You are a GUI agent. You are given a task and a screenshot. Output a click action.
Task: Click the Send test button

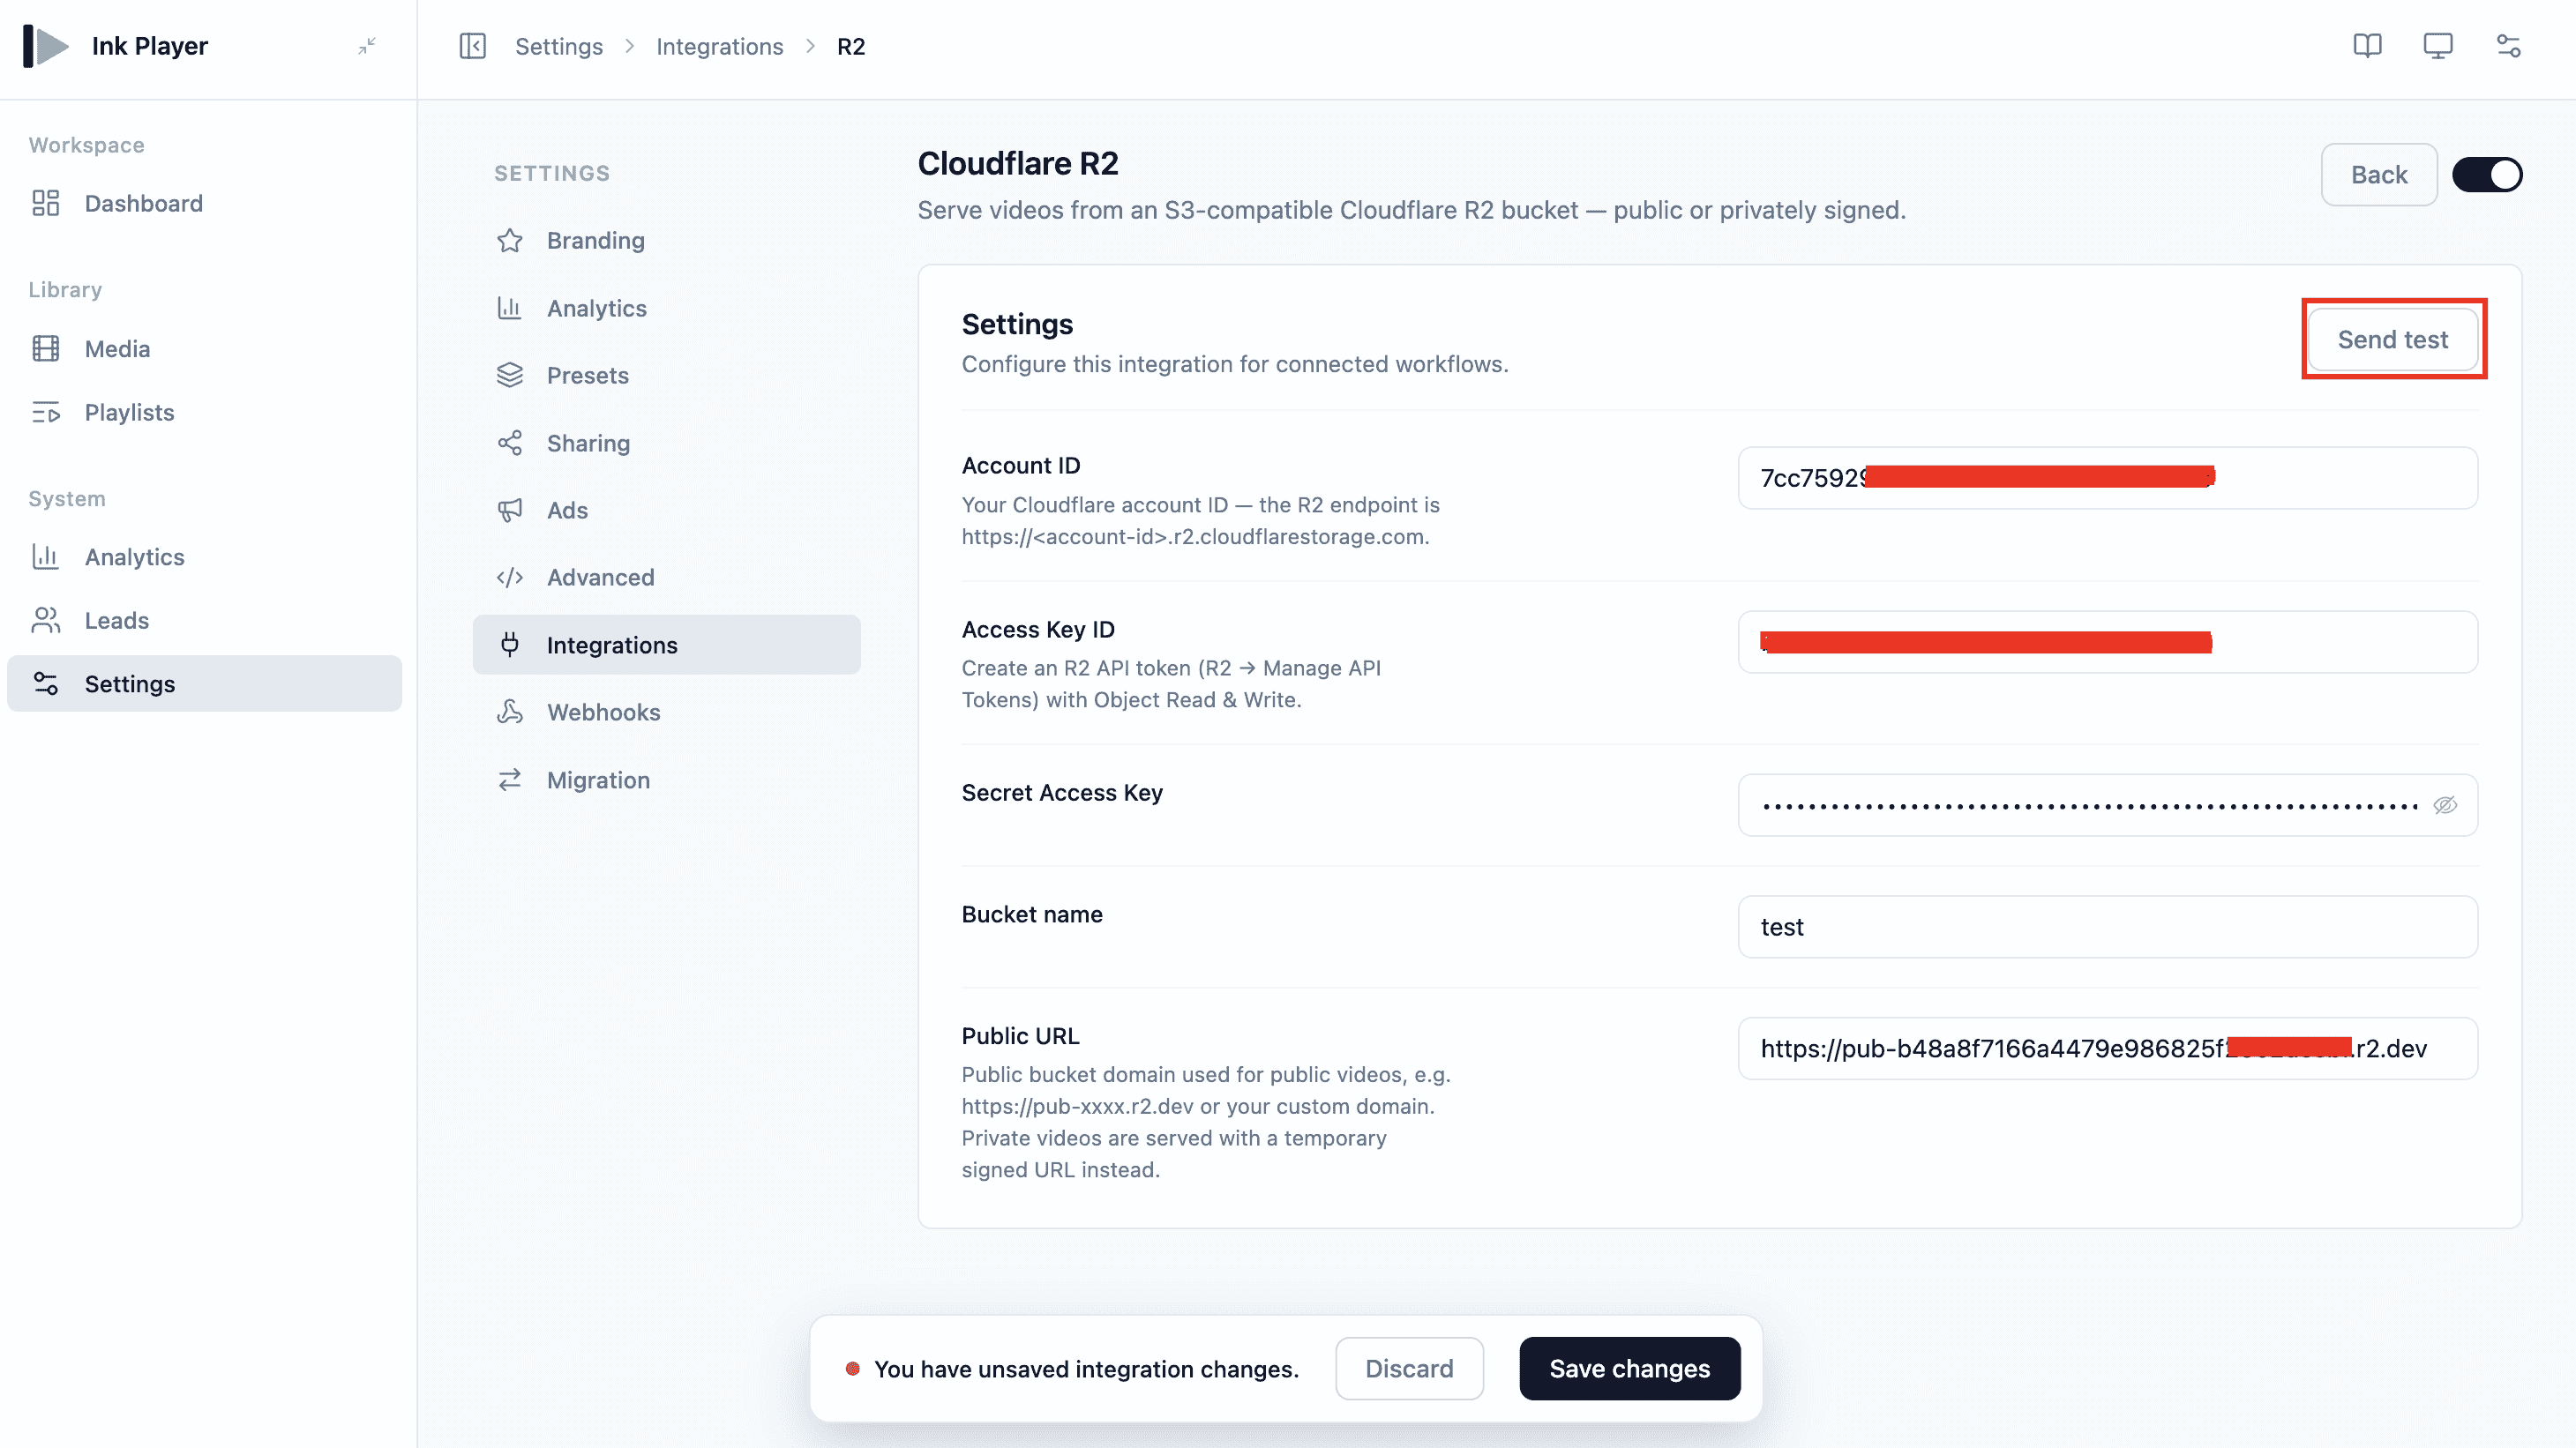tap(2392, 340)
